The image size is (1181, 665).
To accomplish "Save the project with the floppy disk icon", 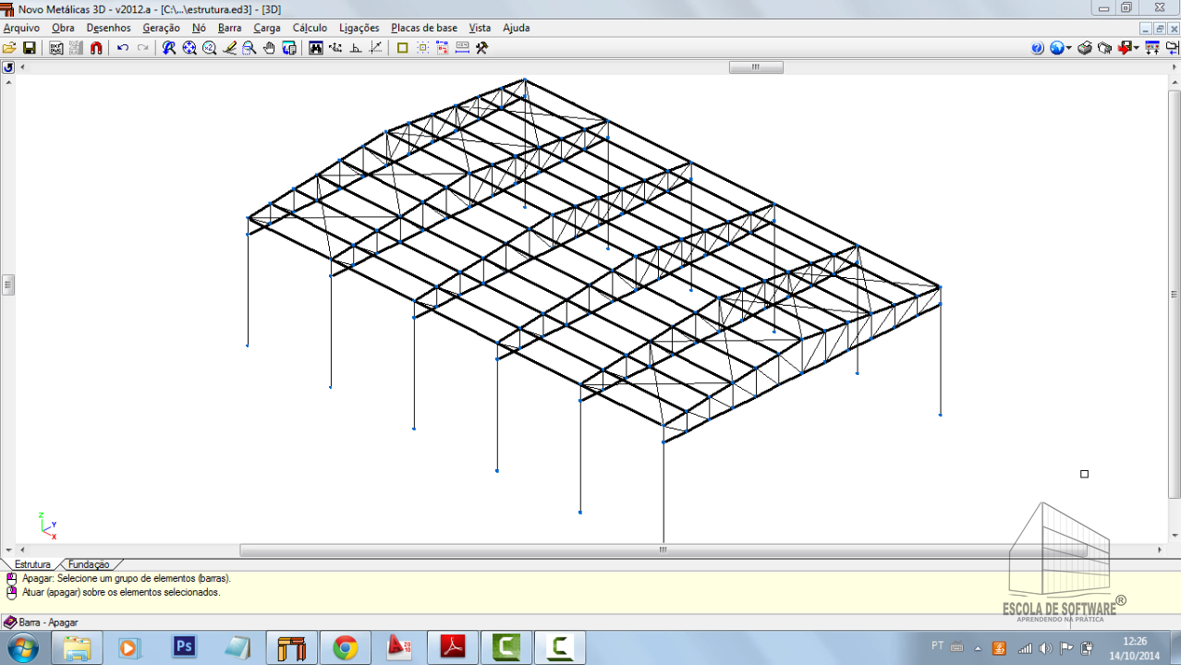I will coord(30,48).
